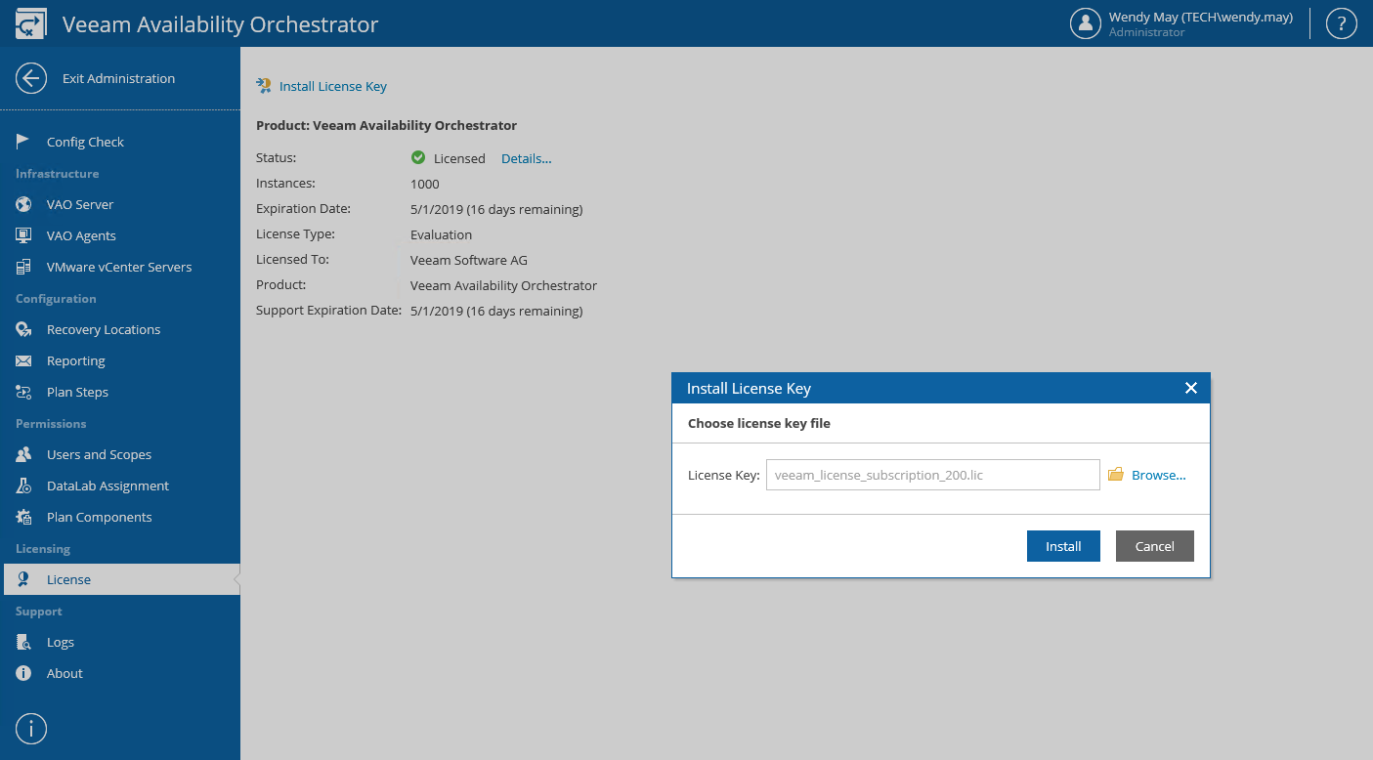1373x760 pixels.
Task: Click the user avatar icon in header
Action: [x=1086, y=23]
